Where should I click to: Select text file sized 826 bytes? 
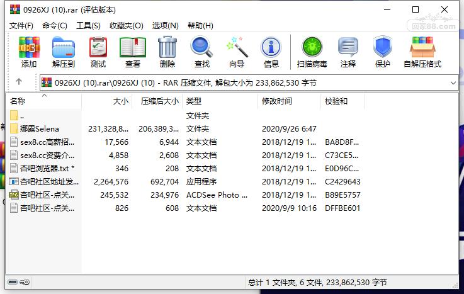click(42, 208)
